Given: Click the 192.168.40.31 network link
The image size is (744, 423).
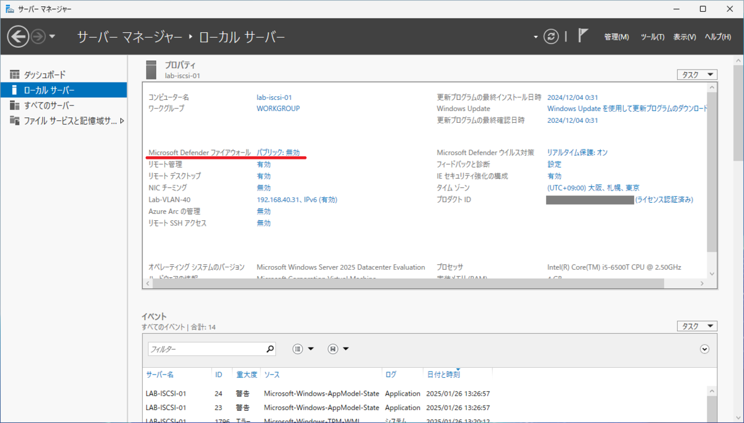Looking at the screenshot, I should click(x=297, y=200).
